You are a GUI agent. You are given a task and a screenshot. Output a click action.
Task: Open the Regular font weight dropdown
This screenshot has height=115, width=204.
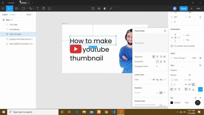(x=174, y=75)
